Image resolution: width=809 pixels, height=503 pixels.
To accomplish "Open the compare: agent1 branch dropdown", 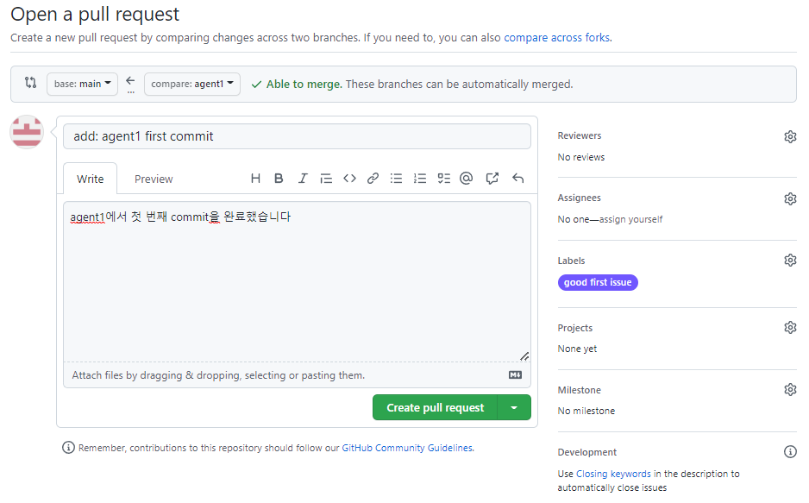I will point(192,84).
